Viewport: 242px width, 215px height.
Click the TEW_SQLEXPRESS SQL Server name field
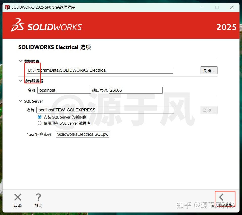pos(105,110)
